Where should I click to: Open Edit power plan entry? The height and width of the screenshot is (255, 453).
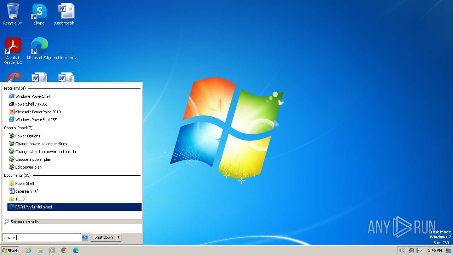(x=74, y=167)
